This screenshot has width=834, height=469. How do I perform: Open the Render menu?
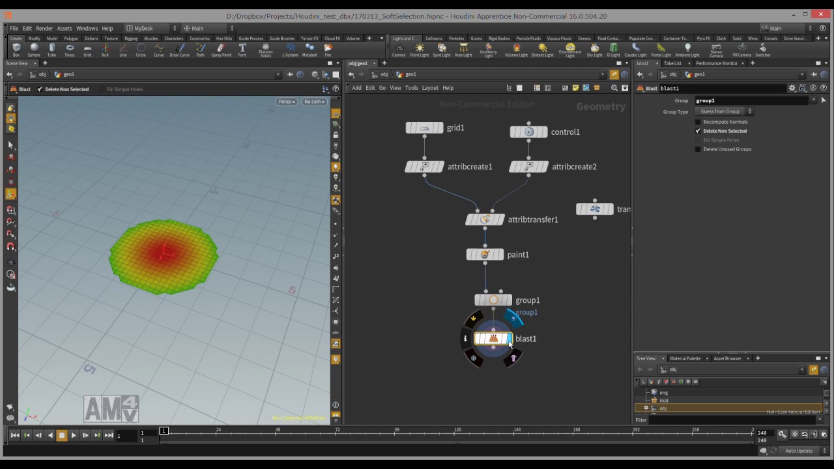tap(44, 28)
